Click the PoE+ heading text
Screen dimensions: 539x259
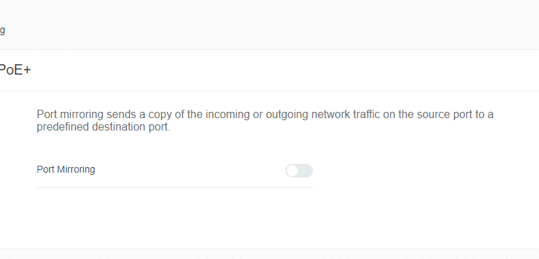pos(15,70)
